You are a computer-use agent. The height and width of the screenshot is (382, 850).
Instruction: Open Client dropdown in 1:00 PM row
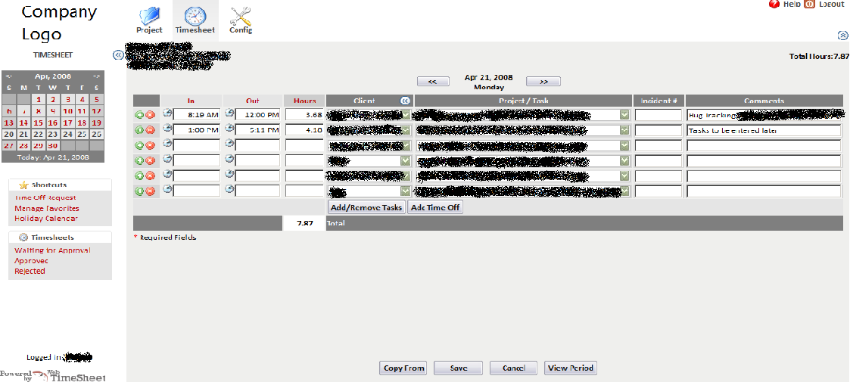(x=406, y=130)
